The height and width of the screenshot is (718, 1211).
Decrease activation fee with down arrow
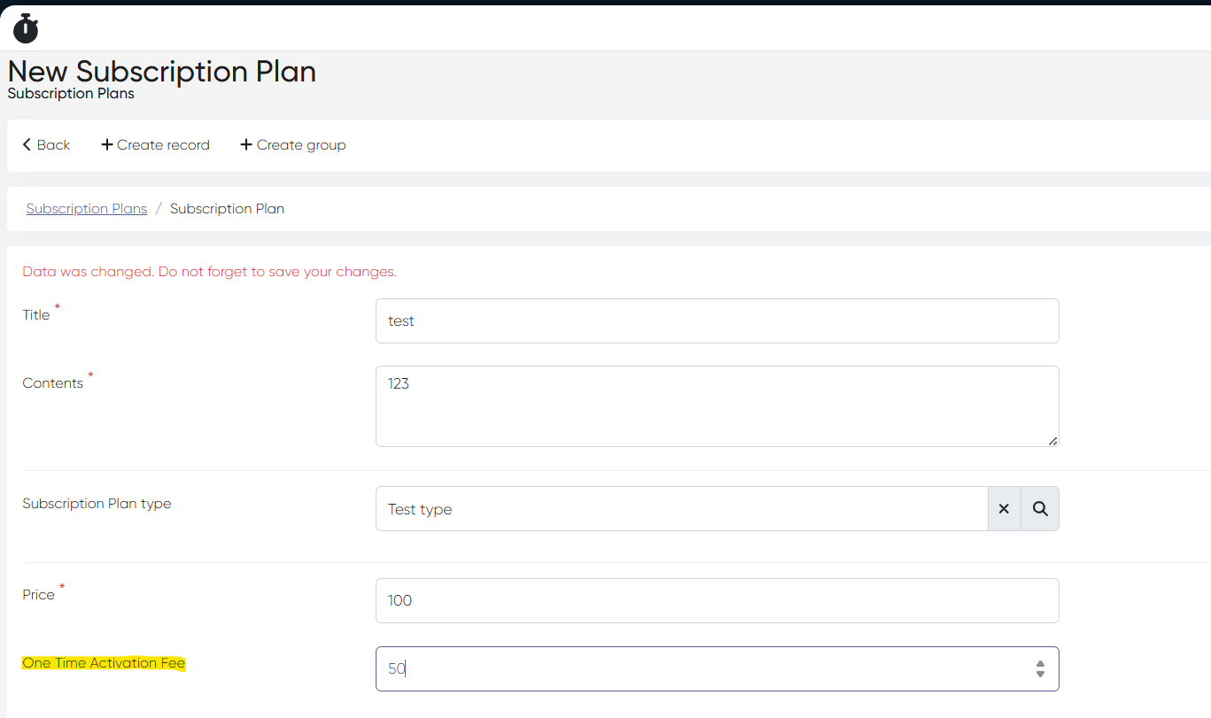click(x=1040, y=675)
